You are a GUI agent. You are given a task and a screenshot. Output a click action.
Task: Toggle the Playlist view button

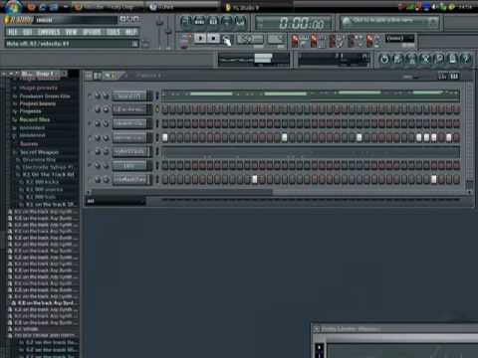(186, 22)
